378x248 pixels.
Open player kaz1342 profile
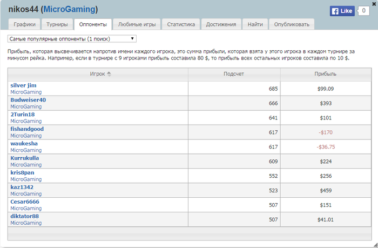pos(22,187)
